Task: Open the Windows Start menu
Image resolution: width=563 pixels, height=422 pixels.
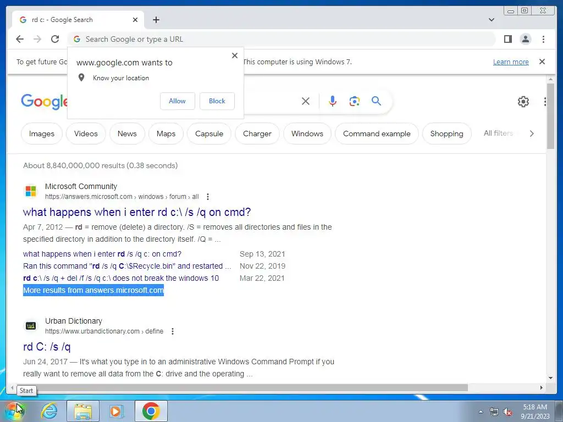Action: [x=15, y=411]
